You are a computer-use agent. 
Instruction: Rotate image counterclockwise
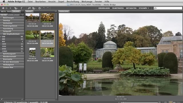tap(44, 8)
